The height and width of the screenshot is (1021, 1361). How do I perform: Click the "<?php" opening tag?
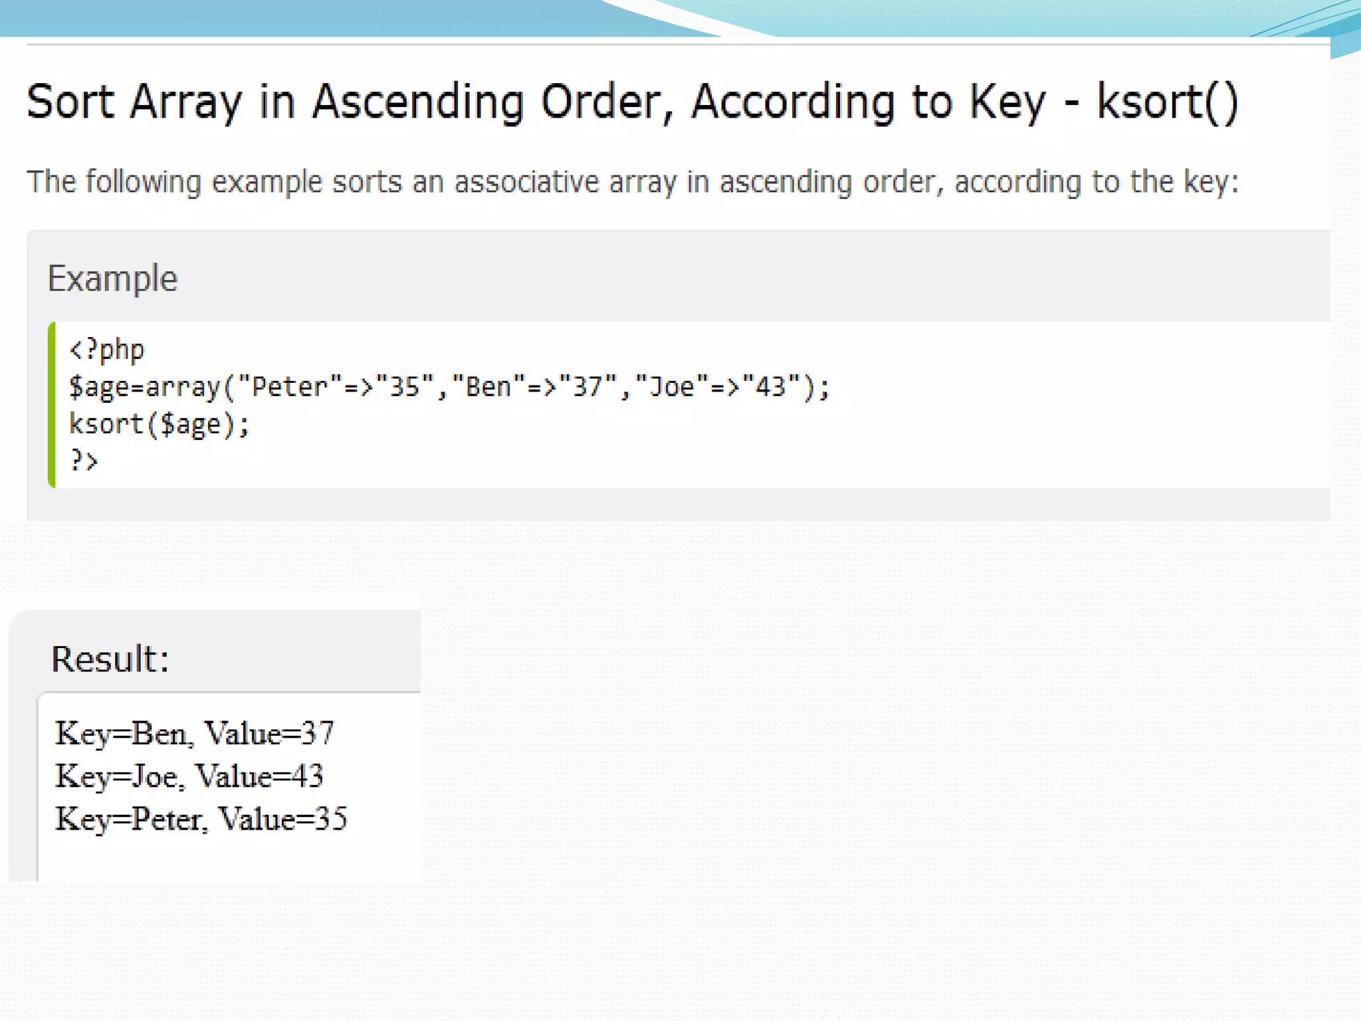coord(106,350)
